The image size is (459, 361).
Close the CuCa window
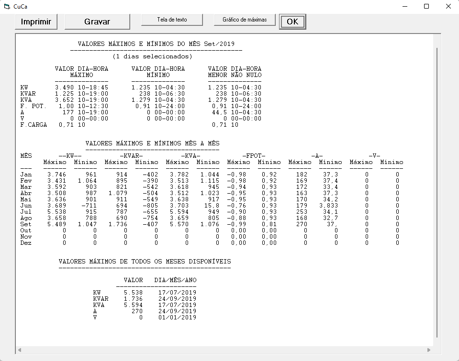(448, 6)
